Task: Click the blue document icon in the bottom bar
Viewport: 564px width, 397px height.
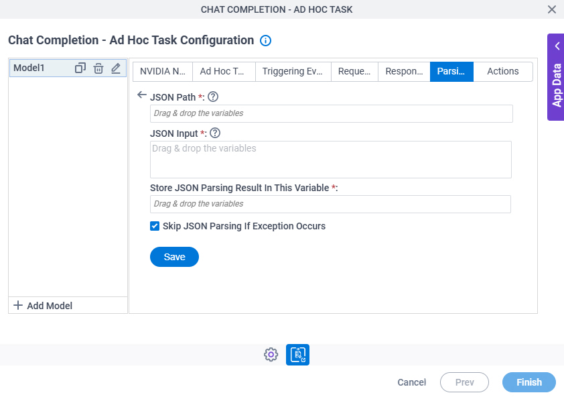Action: pos(297,355)
